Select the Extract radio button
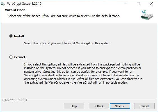Image resolution: width=158 pixels, height=112 pixels. pyautogui.click(x=11, y=57)
